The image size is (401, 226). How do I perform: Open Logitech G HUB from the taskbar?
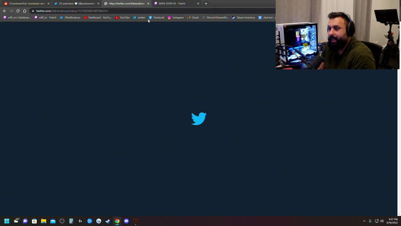(x=80, y=221)
